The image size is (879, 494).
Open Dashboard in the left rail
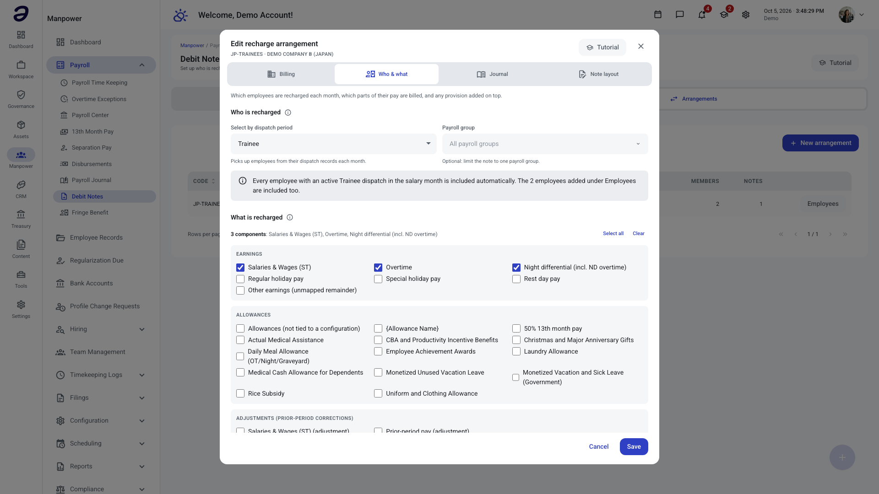tap(21, 39)
